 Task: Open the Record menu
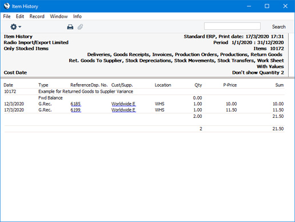(x=37, y=17)
